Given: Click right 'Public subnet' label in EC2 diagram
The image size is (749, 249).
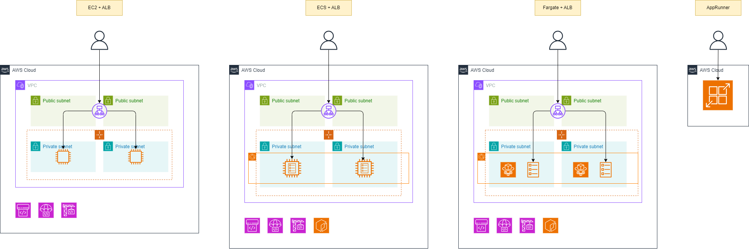Looking at the screenshot, I should (x=129, y=101).
